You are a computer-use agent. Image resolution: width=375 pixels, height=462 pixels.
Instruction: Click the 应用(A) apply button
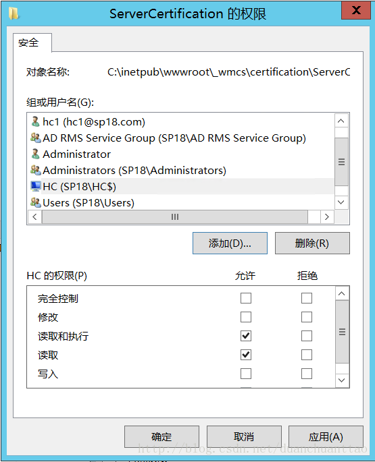coord(326,436)
